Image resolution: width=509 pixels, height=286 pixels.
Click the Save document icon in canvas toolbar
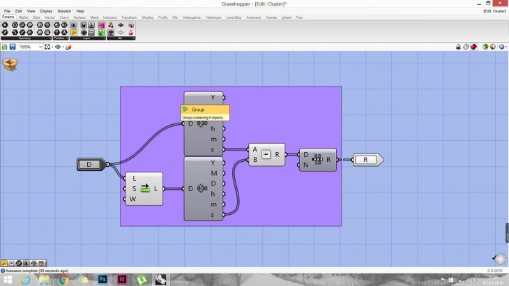[x=13, y=47]
